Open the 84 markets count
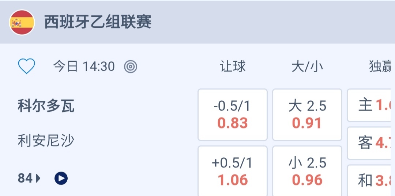 (x=25, y=178)
